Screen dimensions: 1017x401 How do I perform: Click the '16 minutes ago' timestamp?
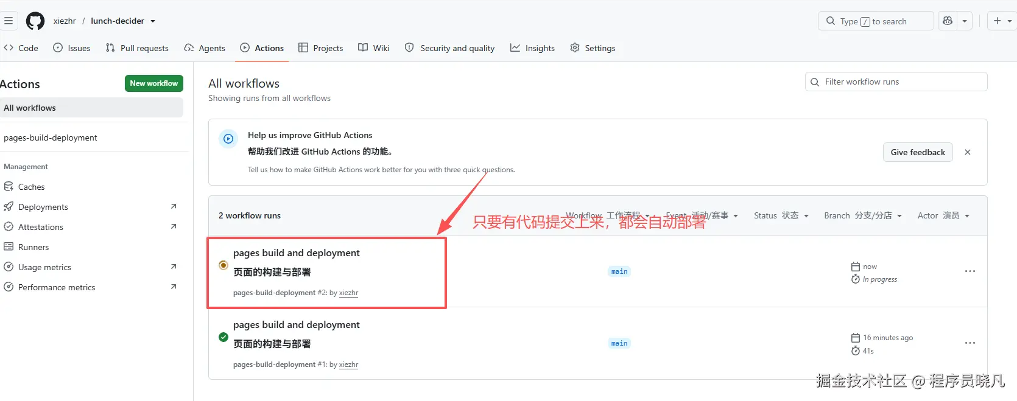click(888, 338)
